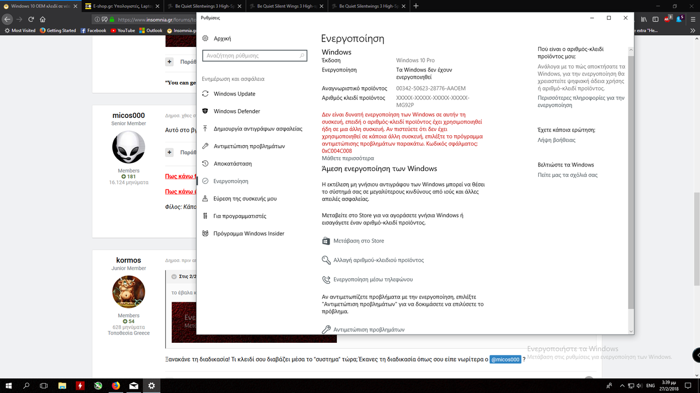The image size is (700, 393).
Task: Click Αλλαγή αριθμού-κλειδιού προϊόντος
Action: coord(378,260)
